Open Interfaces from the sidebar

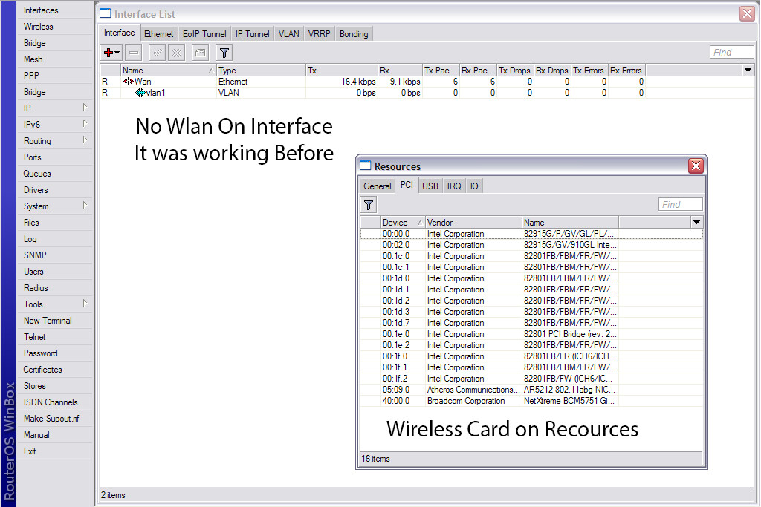click(x=55, y=10)
